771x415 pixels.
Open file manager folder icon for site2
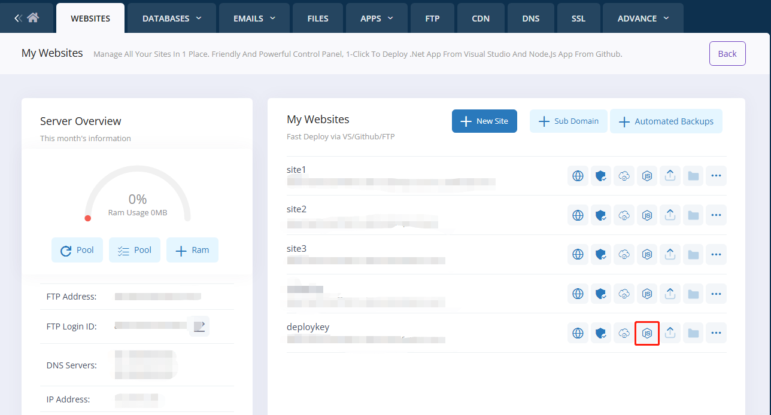tap(693, 215)
